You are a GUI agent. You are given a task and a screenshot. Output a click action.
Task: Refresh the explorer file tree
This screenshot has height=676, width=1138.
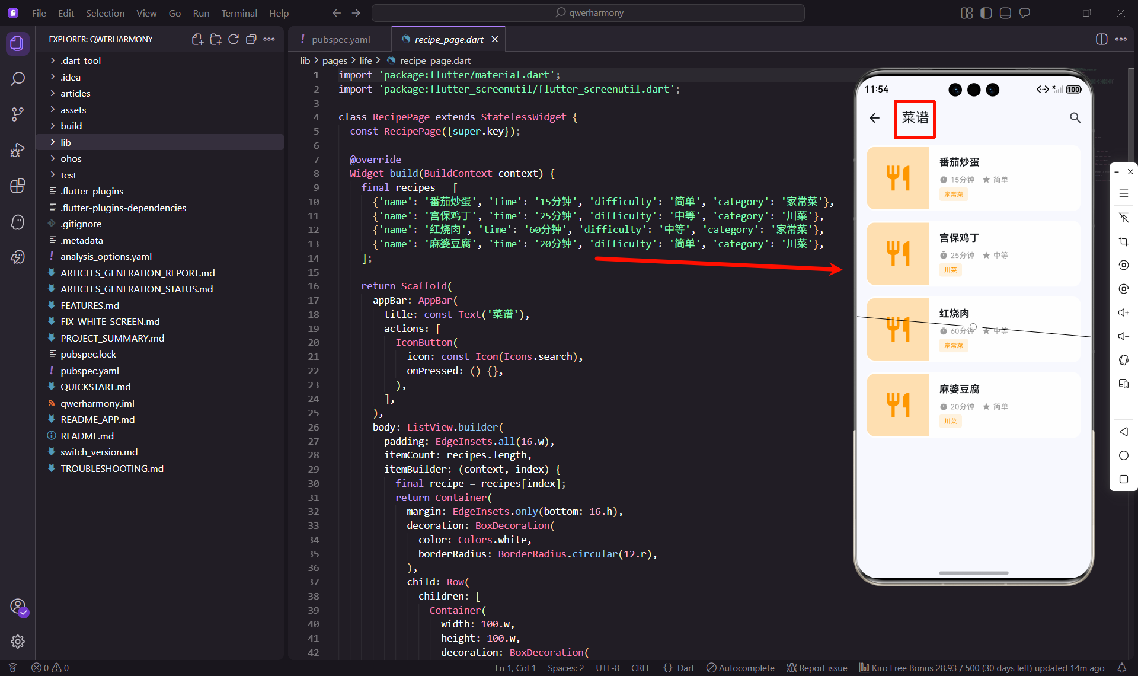[234, 39]
